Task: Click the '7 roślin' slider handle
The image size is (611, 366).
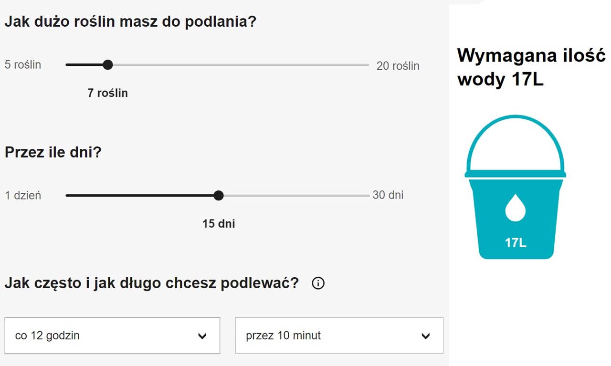Action: tap(108, 64)
